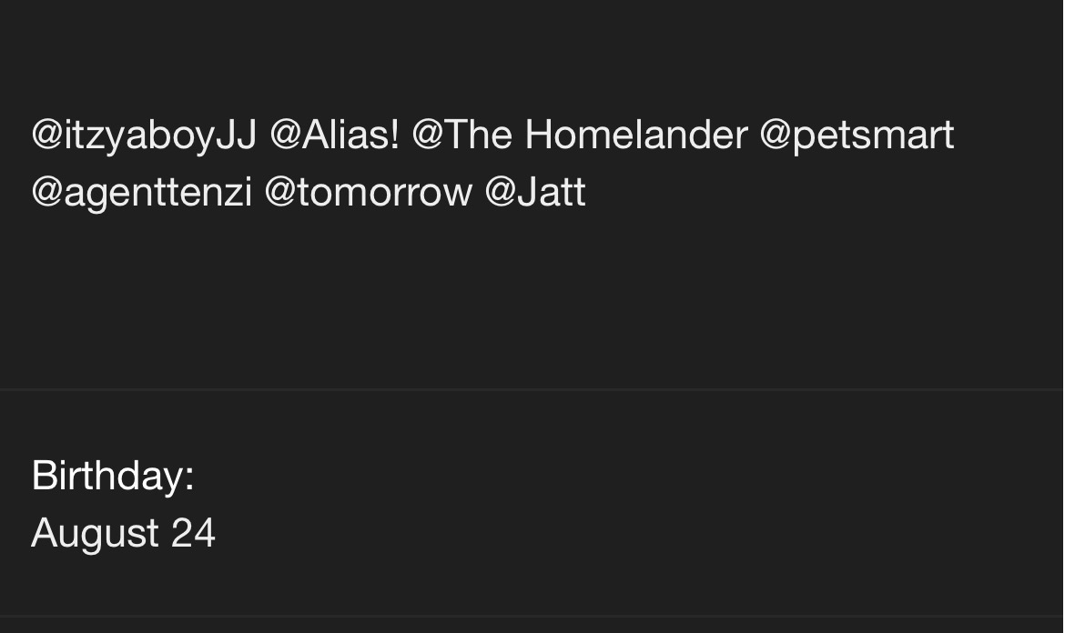This screenshot has height=633, width=1065.
Task: Click the word August in birthday field
Action: [x=95, y=535]
